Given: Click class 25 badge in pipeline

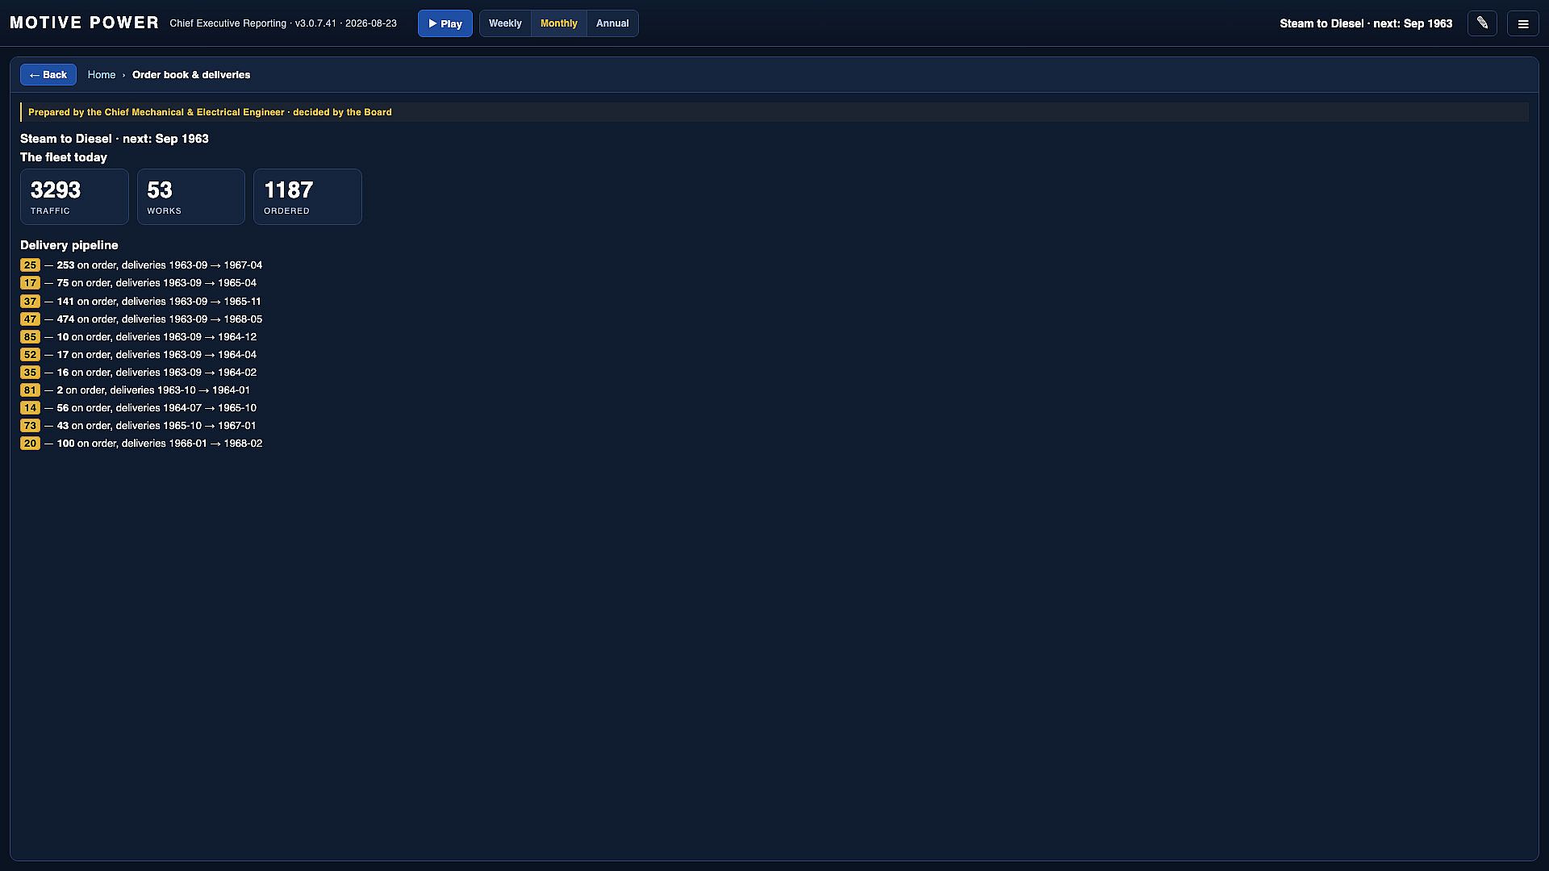Looking at the screenshot, I should pyautogui.click(x=30, y=265).
